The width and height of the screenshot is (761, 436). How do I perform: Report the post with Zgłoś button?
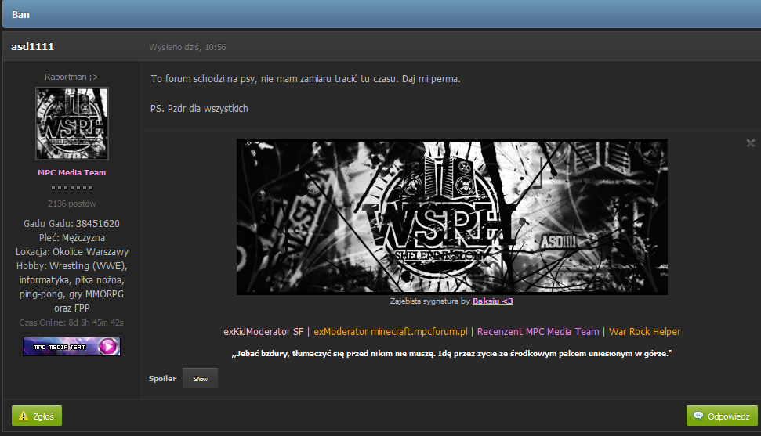(37, 416)
